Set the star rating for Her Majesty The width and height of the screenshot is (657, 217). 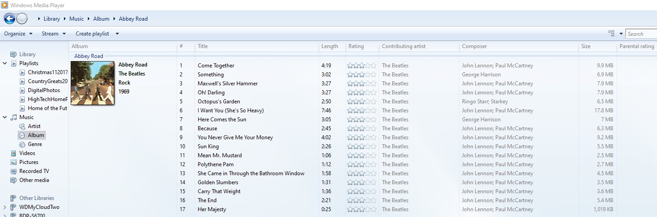[x=362, y=209]
